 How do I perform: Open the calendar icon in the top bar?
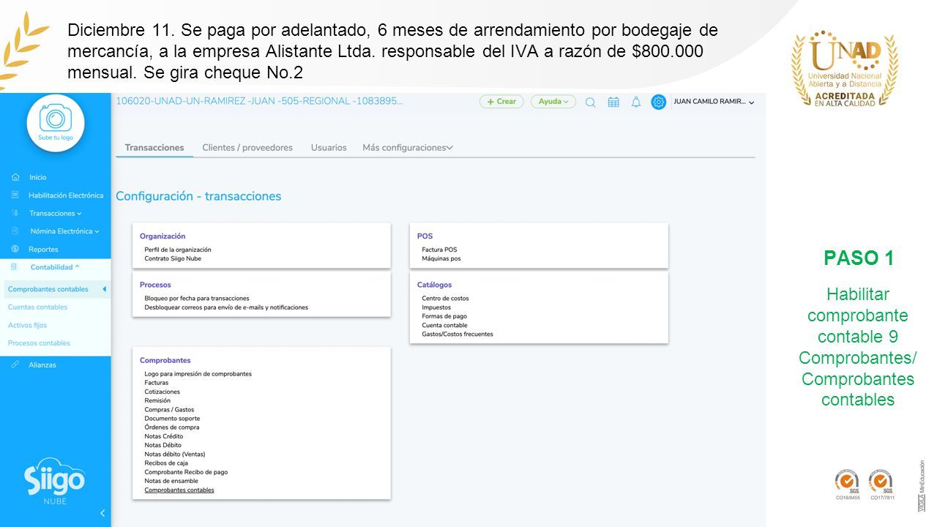pyautogui.click(x=613, y=102)
